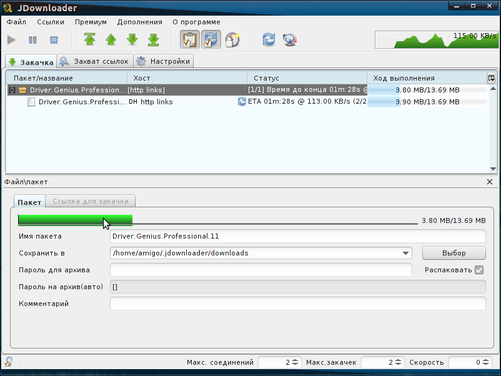
Task: Adjust the Макс.закачек spinner arrows
Action: pos(398,362)
